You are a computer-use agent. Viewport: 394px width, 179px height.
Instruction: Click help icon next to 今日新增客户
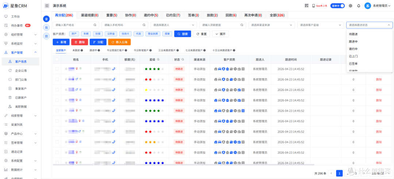(x=151, y=51)
